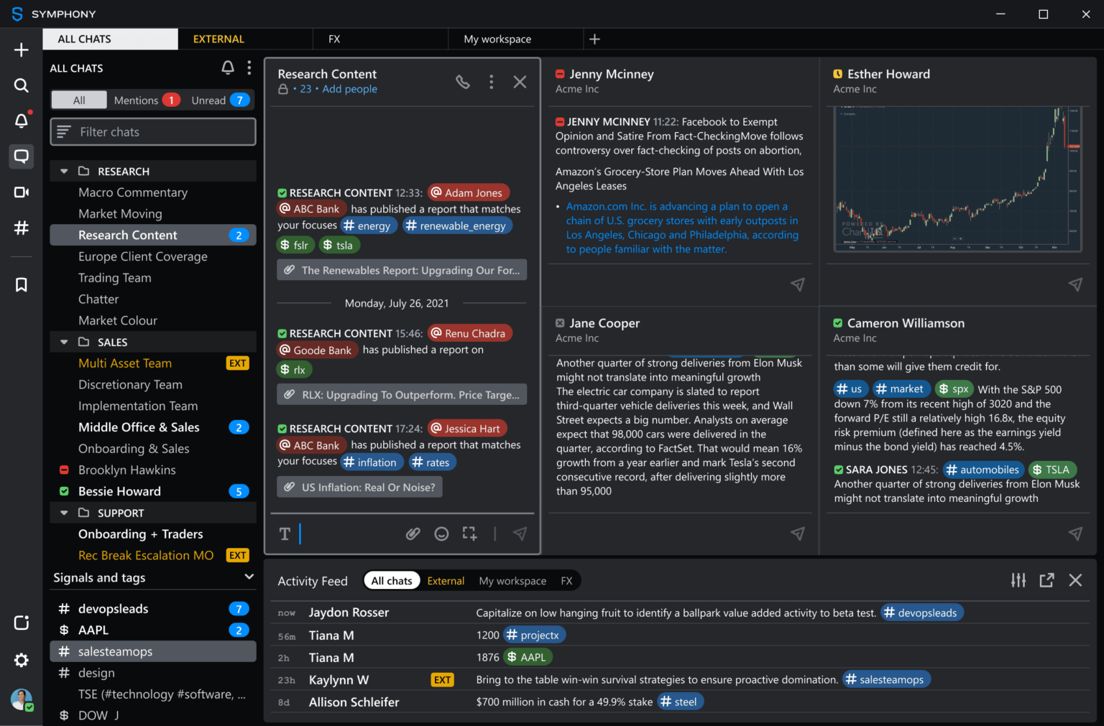Viewport: 1104px width, 726px height.
Task: Click Add people in Research Content header
Action: click(x=349, y=89)
